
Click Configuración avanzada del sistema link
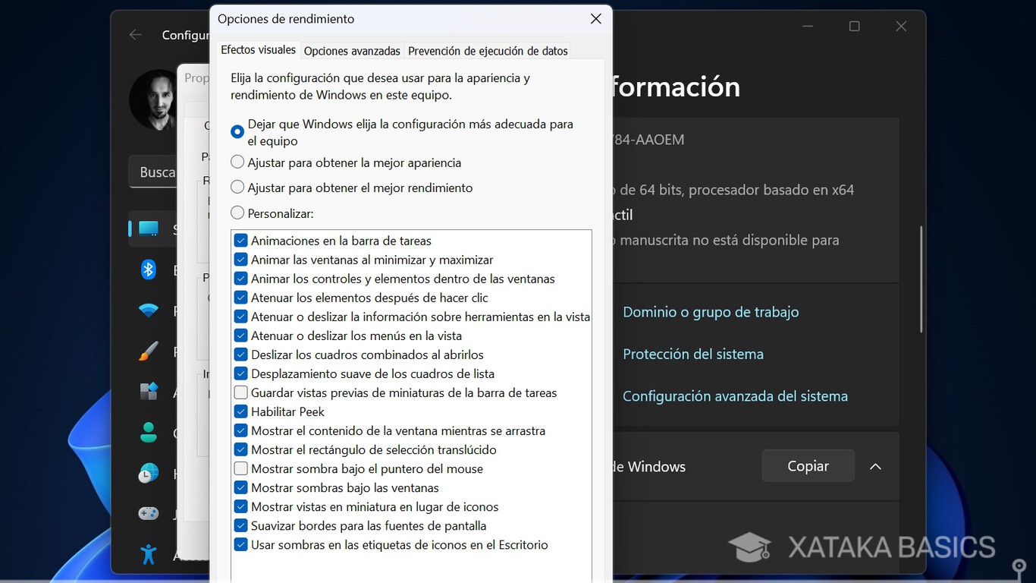[735, 396]
